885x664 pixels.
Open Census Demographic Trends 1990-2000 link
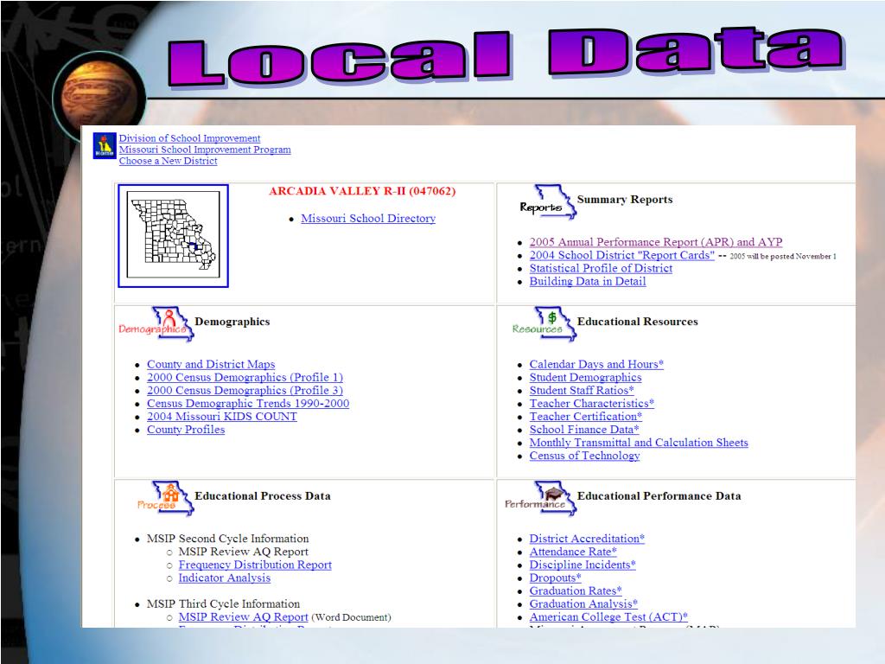(x=248, y=404)
